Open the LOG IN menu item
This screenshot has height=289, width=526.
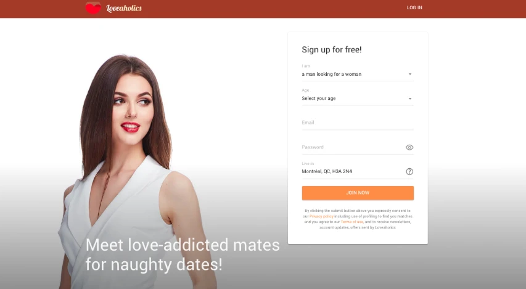414,8
